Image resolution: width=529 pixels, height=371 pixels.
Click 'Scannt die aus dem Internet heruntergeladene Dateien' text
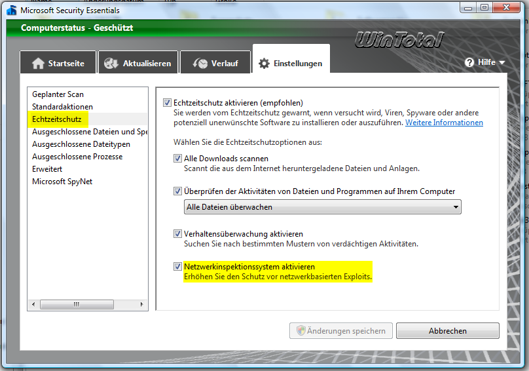pyautogui.click(x=302, y=168)
